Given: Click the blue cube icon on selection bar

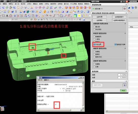Looking at the screenshot, I should (x=84, y=20).
